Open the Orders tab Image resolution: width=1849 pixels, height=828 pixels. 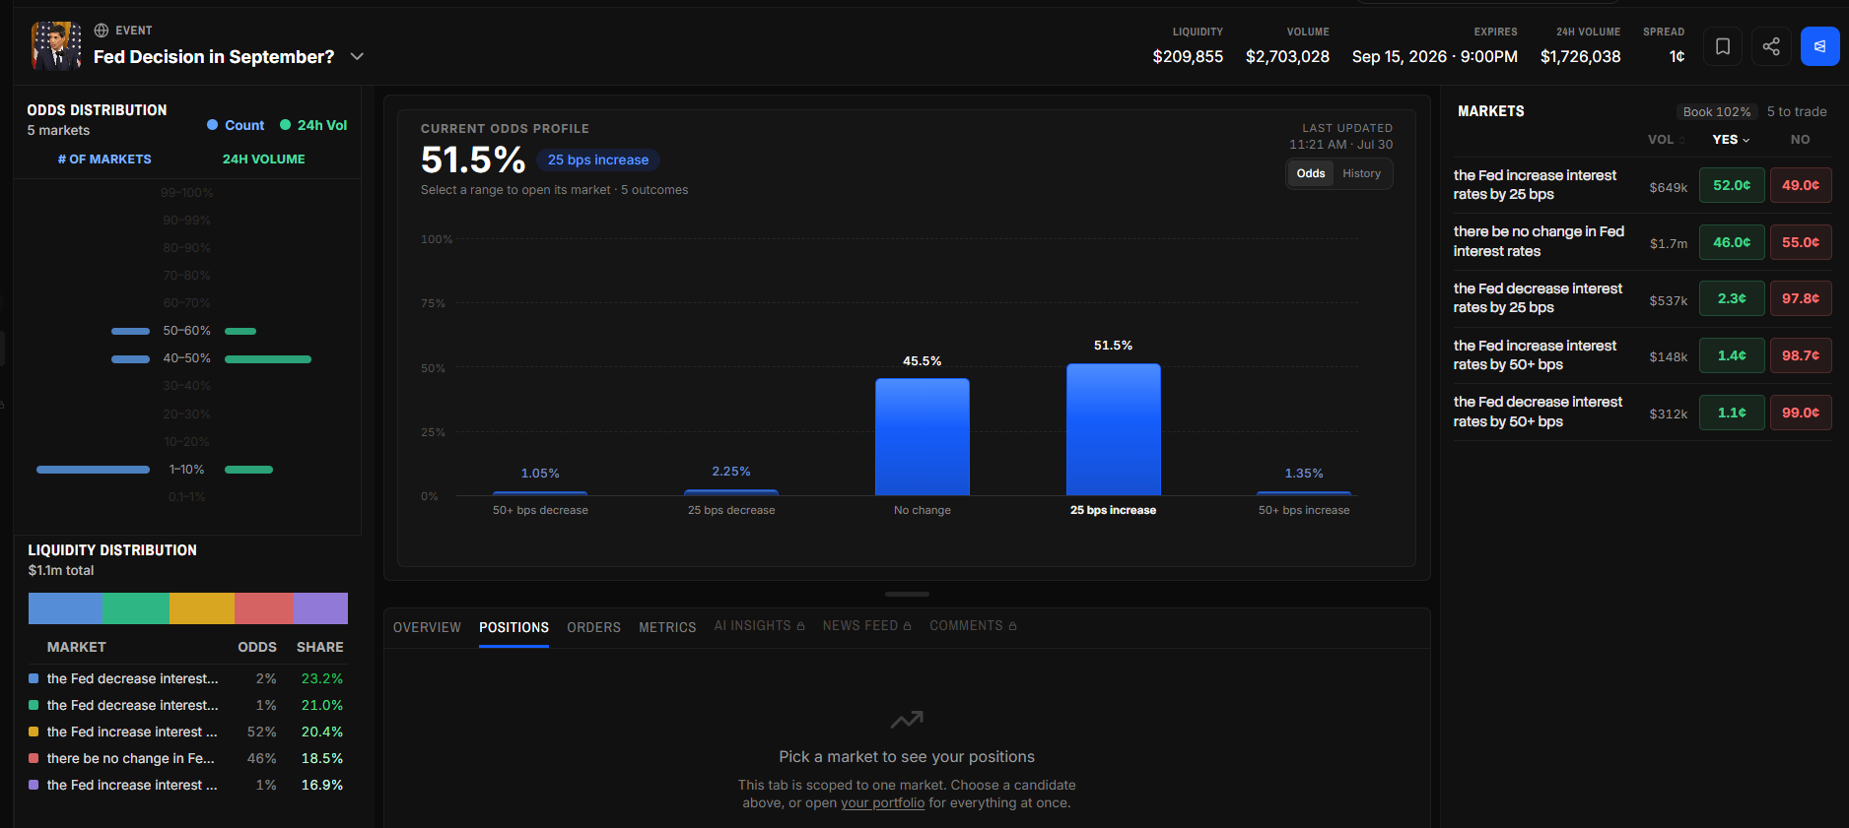(x=593, y=627)
